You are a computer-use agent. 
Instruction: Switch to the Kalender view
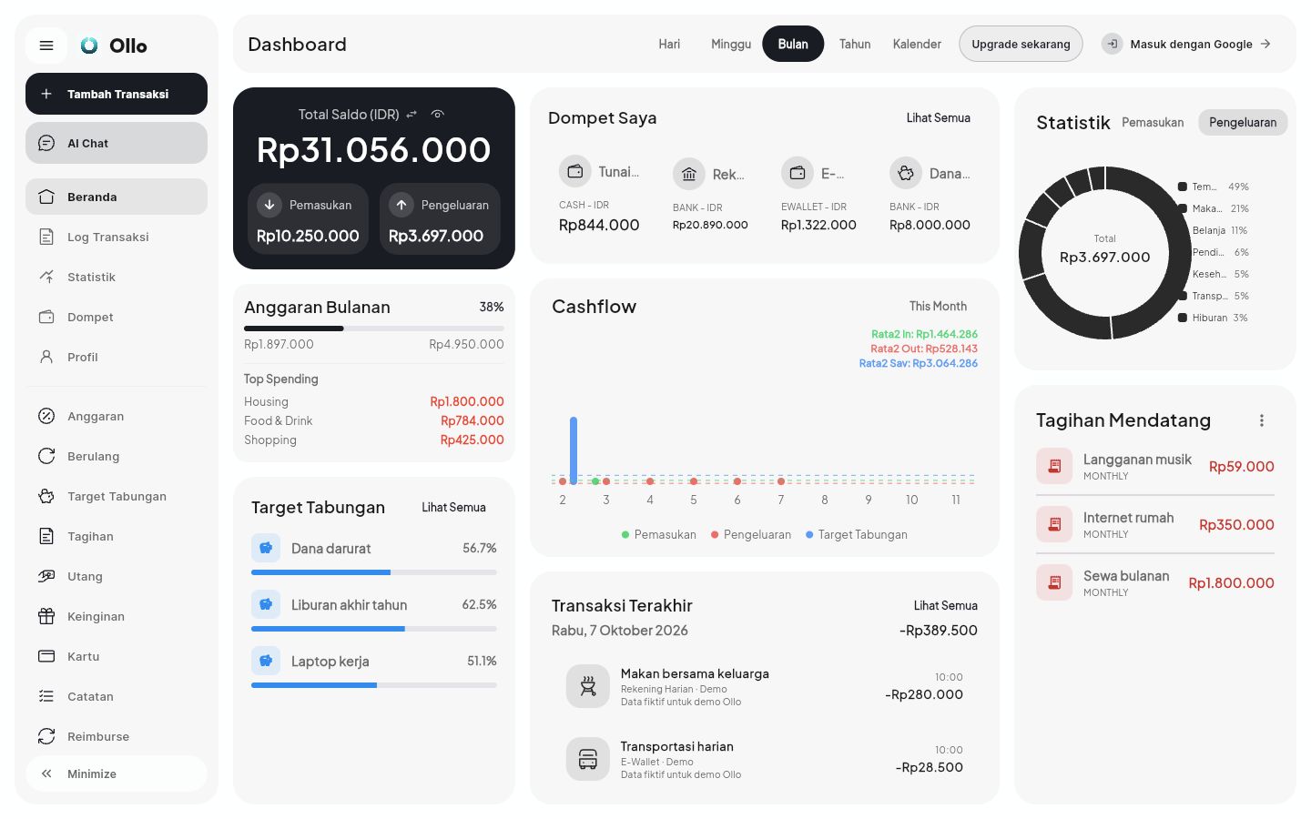click(x=917, y=44)
